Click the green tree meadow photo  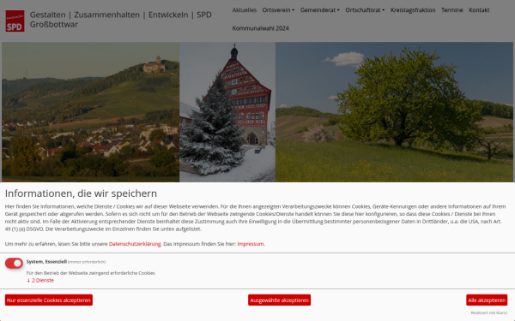click(394, 111)
